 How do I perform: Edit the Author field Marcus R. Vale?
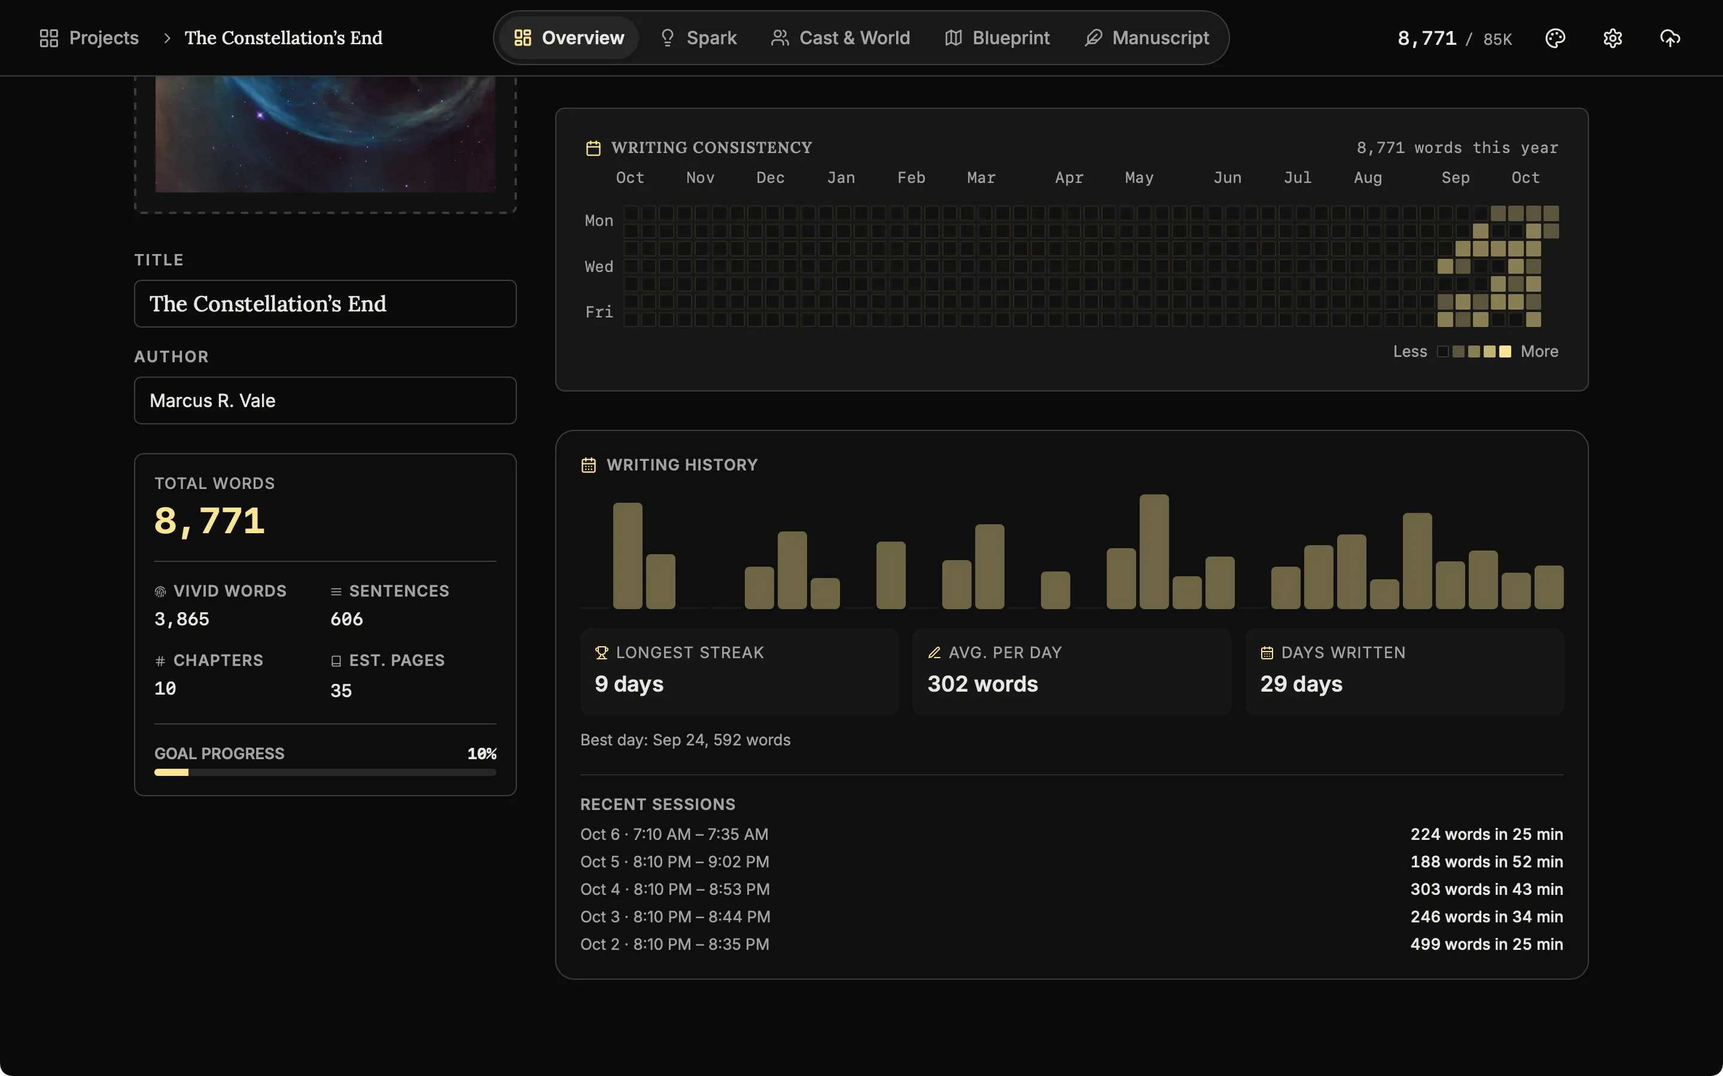pos(325,401)
